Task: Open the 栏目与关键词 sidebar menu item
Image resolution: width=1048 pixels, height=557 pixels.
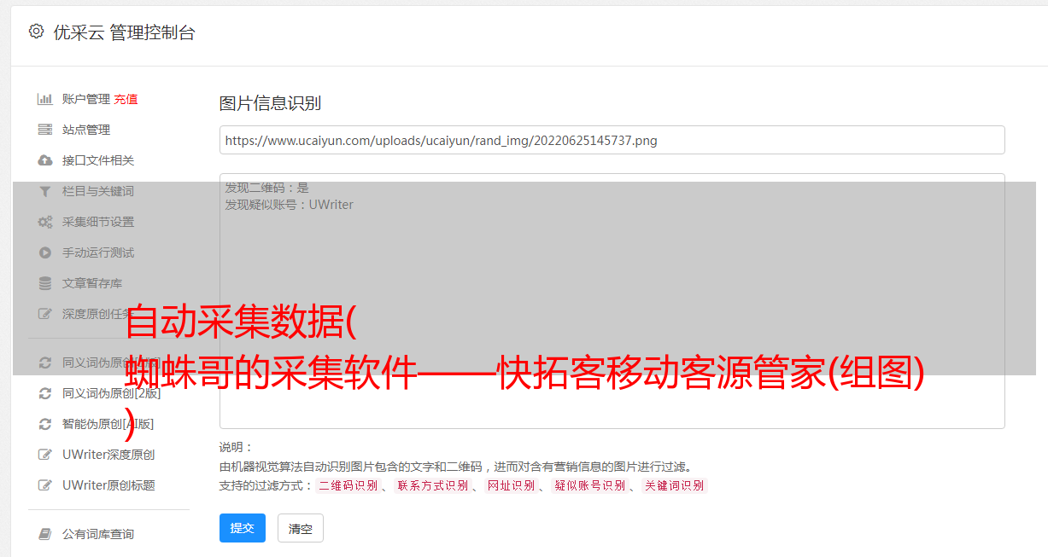Action: (98, 191)
